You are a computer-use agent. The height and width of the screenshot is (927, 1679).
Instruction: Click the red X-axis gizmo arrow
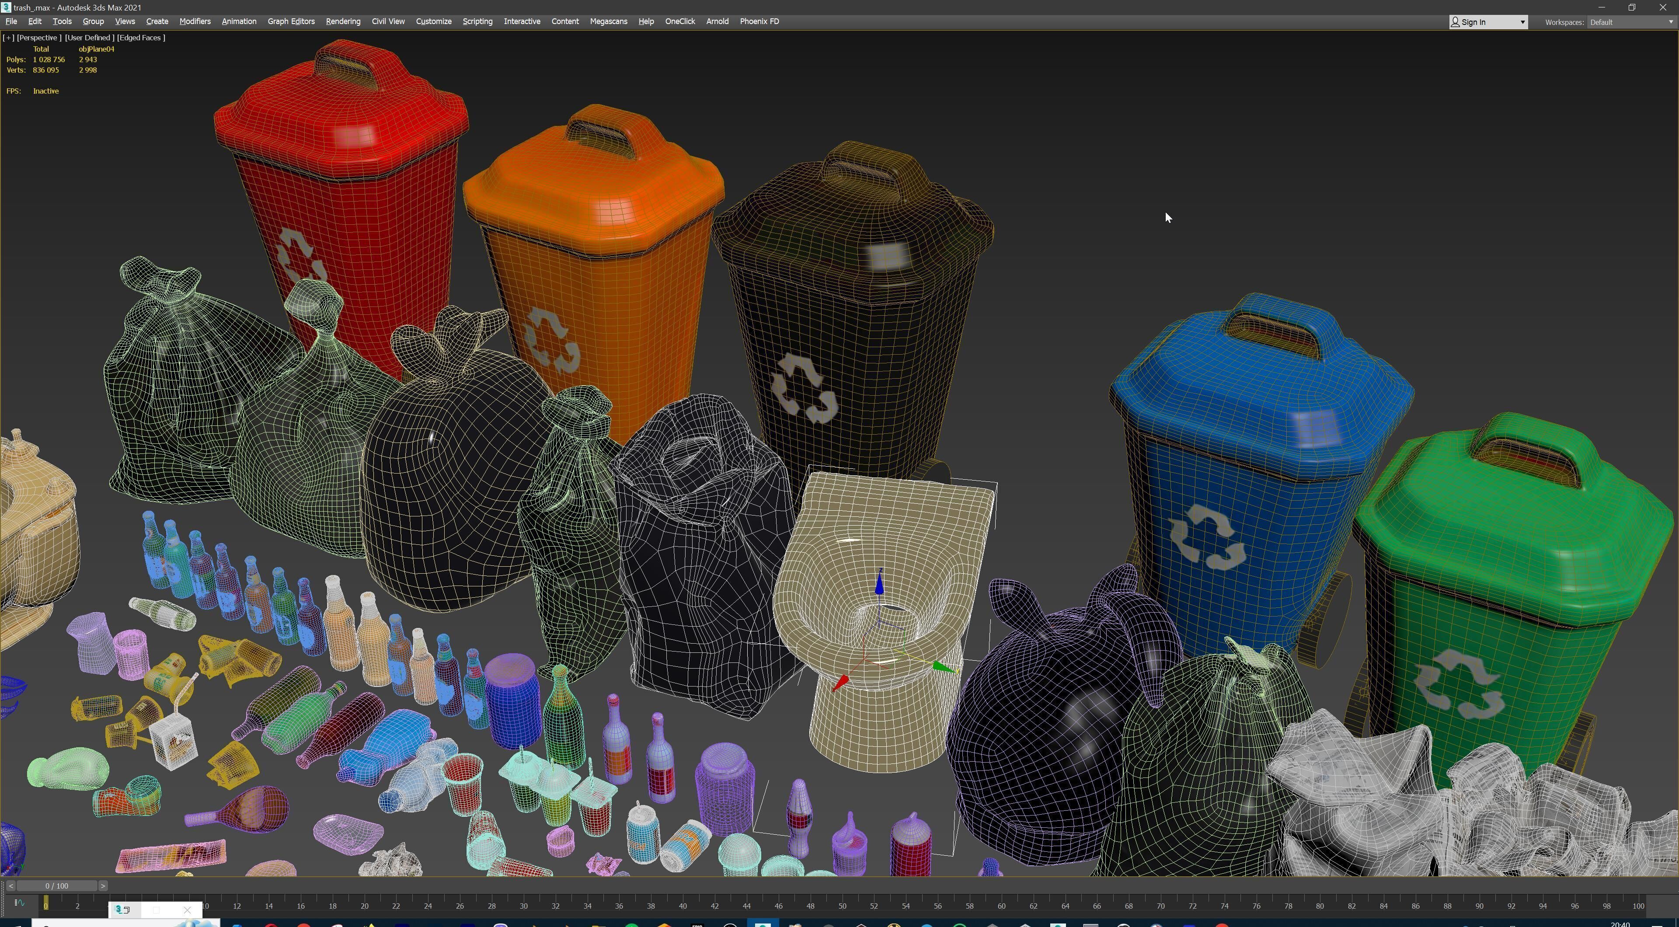click(x=840, y=683)
